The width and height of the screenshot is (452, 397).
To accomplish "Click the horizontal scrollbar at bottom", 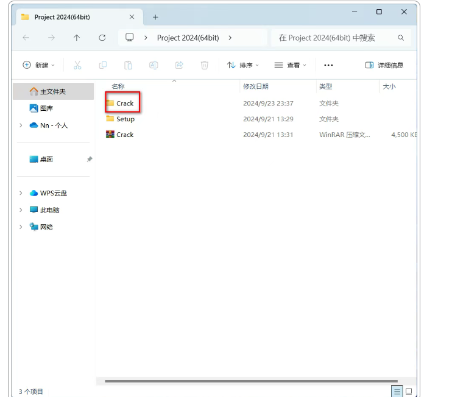I will coord(251,381).
